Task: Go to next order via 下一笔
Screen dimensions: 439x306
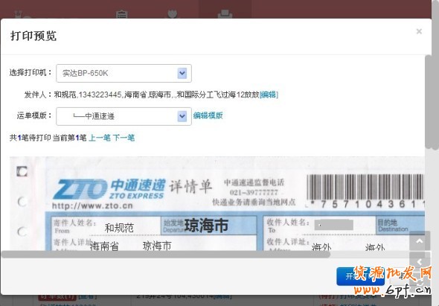Action: pos(124,138)
